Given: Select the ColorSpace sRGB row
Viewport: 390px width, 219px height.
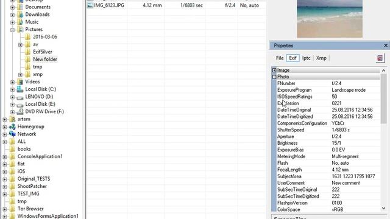Looking at the screenshot, I should [328, 209].
